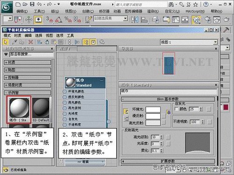
Task: Click the Open file folder icon
Action: click(x=25, y=4)
